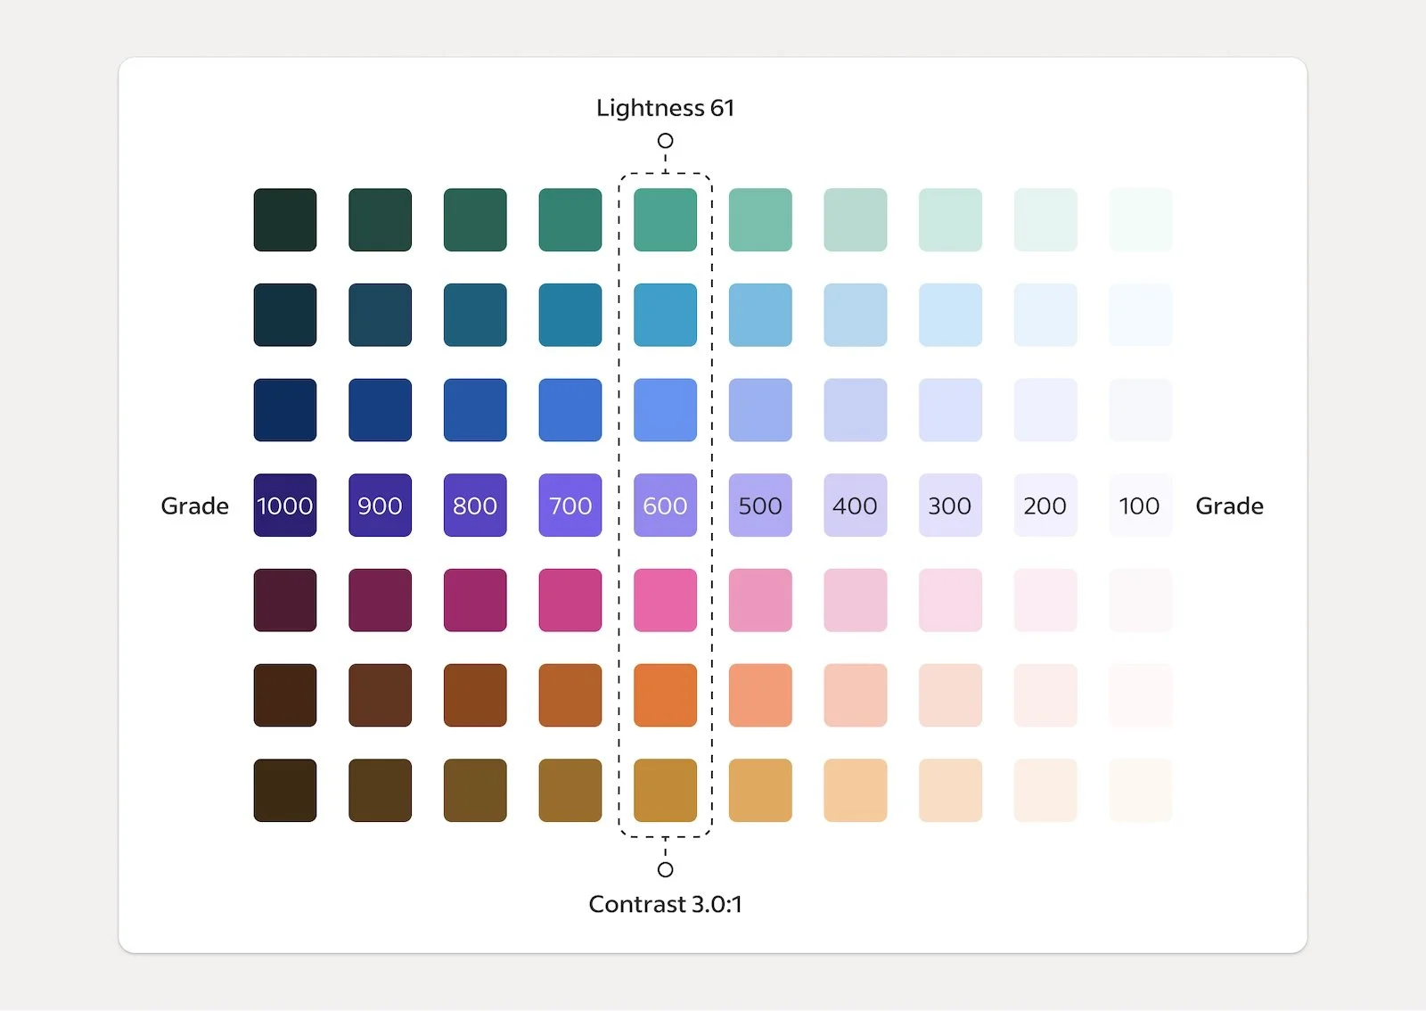Image resolution: width=1426 pixels, height=1011 pixels.
Task: Select the purple swatch labeled 500
Action: point(760,505)
